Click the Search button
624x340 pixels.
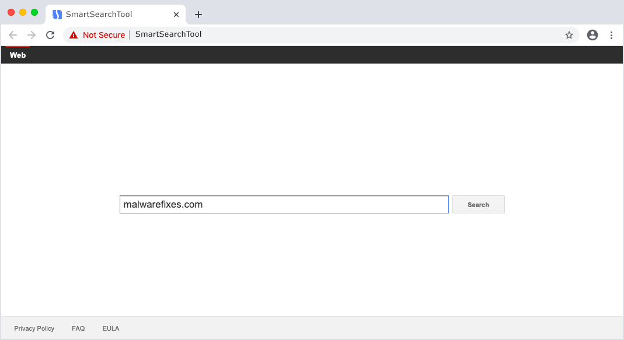click(478, 204)
